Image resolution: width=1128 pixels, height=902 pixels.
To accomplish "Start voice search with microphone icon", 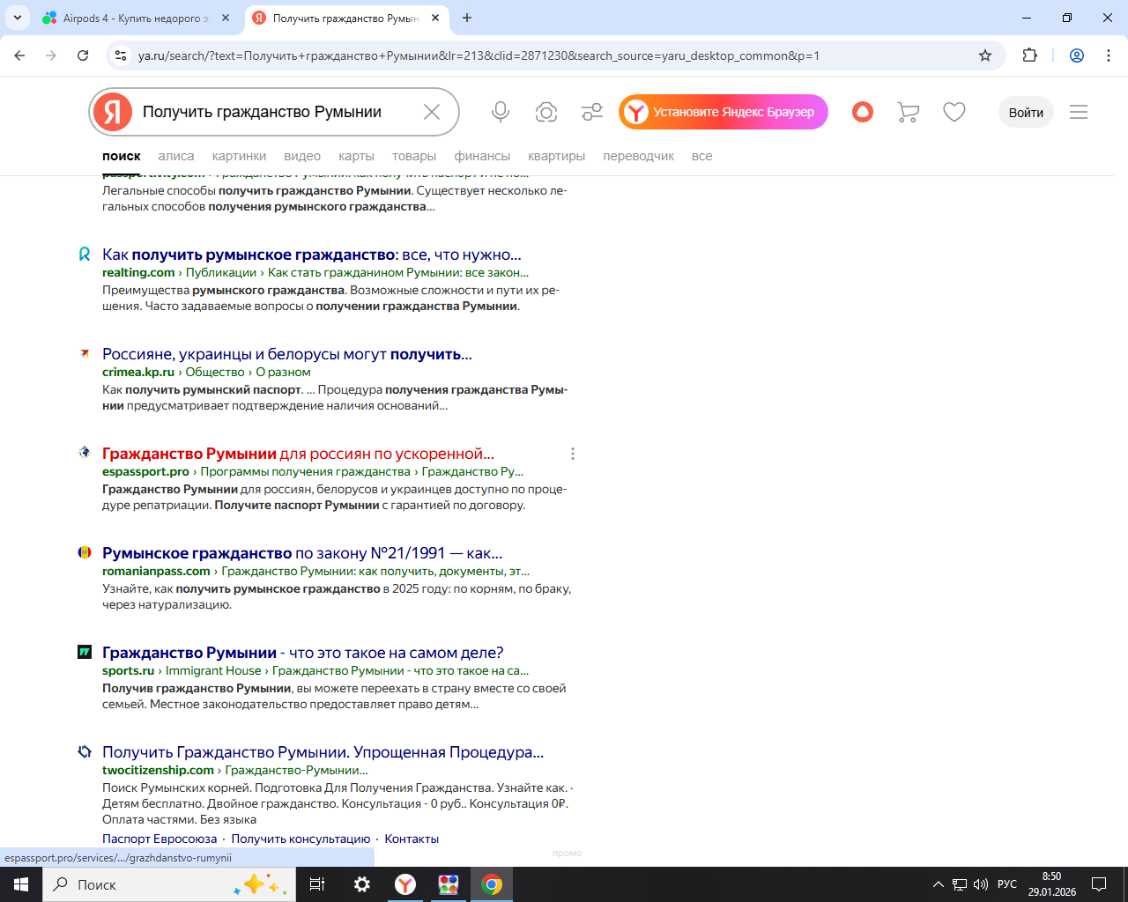I will 501,112.
